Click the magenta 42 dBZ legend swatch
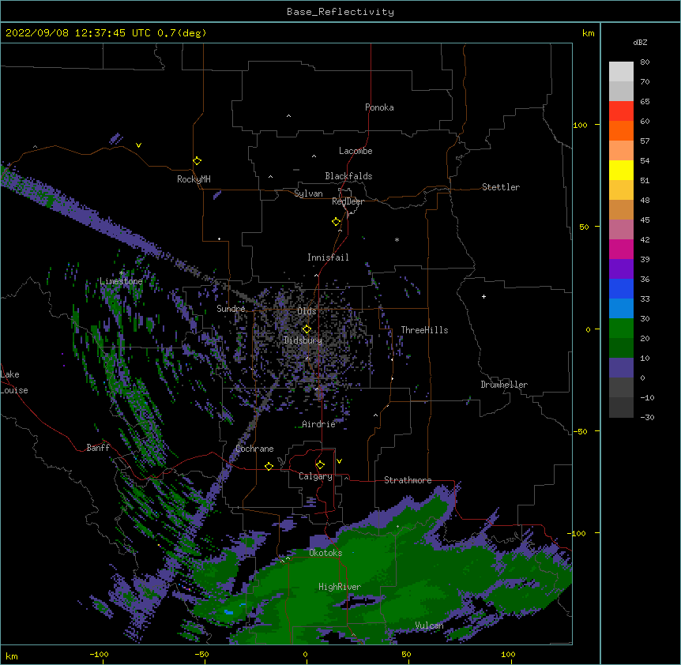Viewport: 681px width, 665px height. (621, 249)
